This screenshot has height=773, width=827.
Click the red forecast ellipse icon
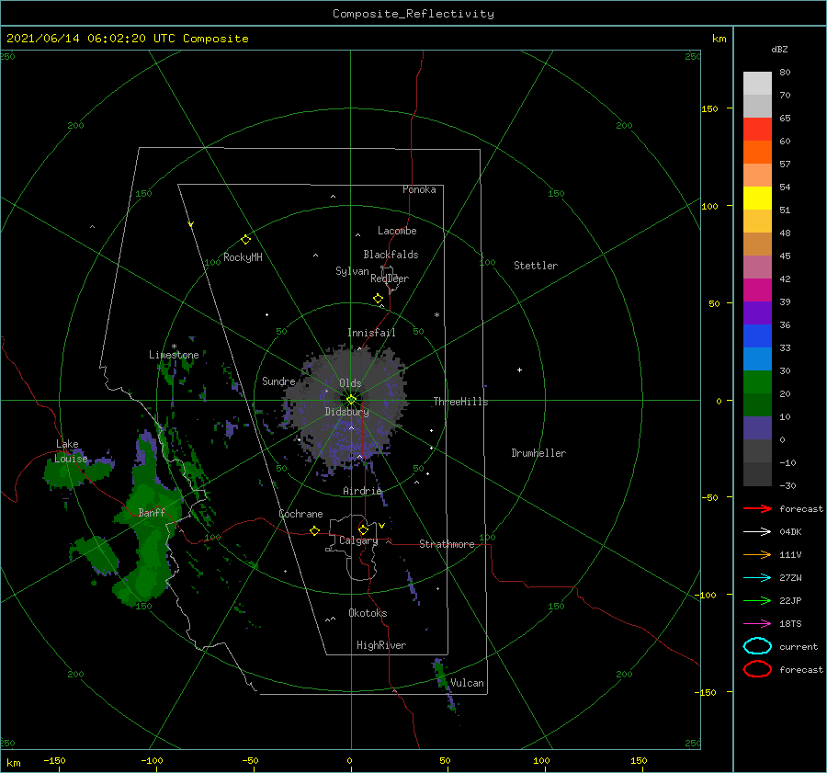pyautogui.click(x=757, y=669)
